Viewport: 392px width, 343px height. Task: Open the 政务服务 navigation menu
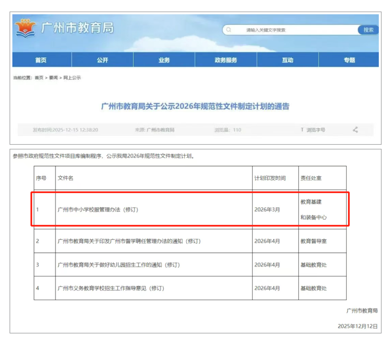[x=226, y=60]
